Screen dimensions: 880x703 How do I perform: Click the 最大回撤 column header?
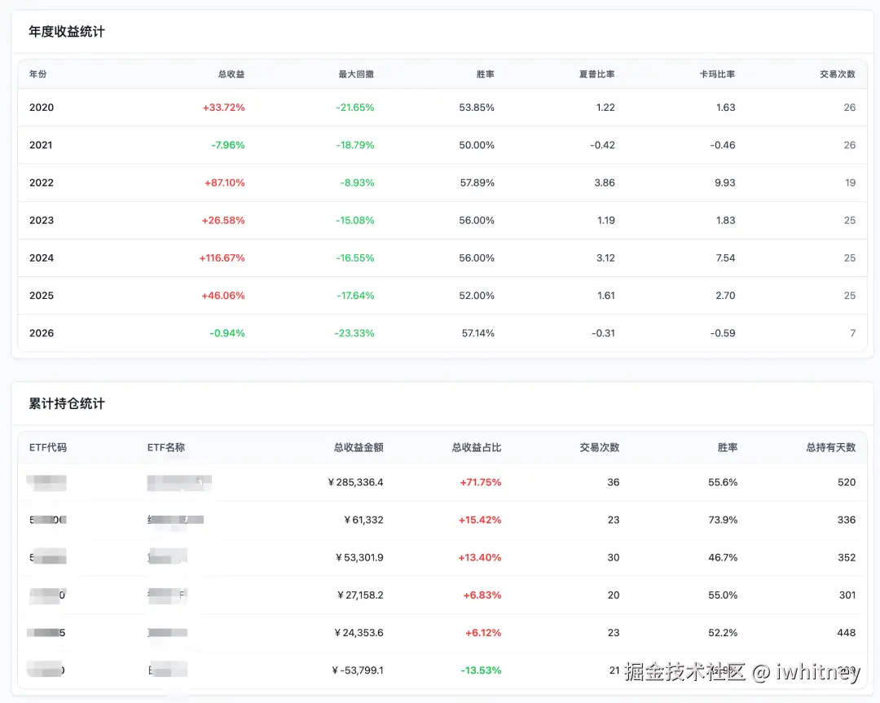click(356, 74)
